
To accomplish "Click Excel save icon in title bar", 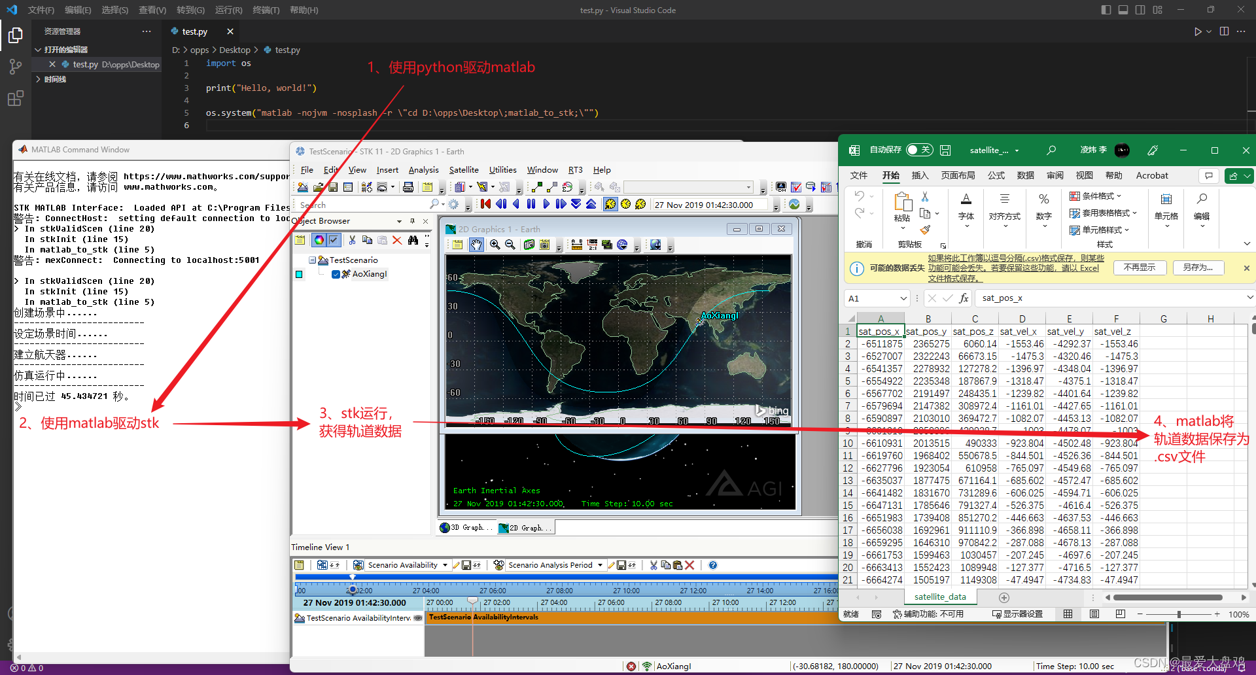I will tap(945, 150).
